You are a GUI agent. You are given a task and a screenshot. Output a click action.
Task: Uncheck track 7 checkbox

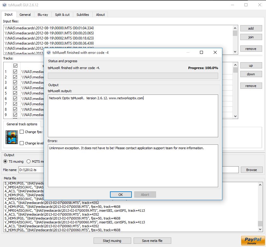(x=15, y=104)
